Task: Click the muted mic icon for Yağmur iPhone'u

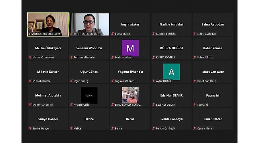Action: (113, 81)
